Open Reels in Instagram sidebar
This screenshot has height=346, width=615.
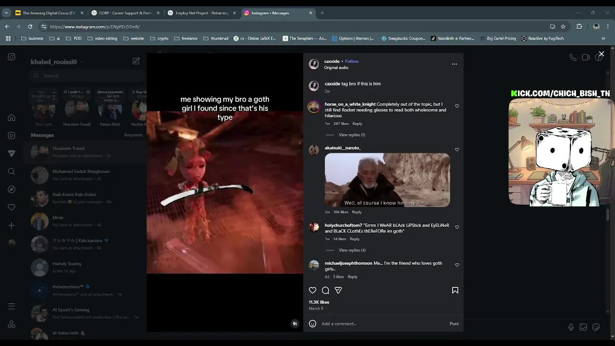pyautogui.click(x=12, y=136)
